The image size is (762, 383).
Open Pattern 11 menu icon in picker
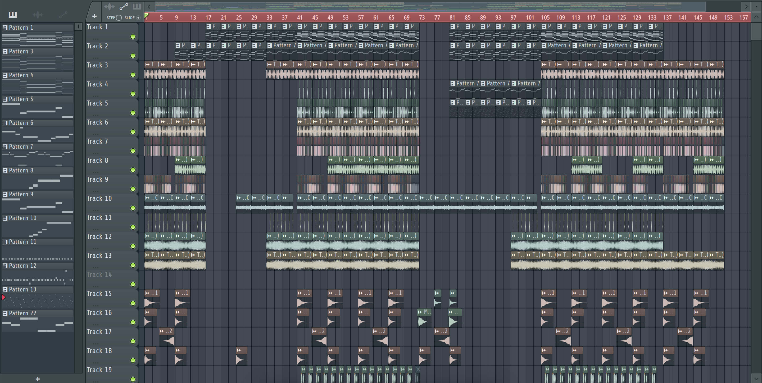(5, 242)
